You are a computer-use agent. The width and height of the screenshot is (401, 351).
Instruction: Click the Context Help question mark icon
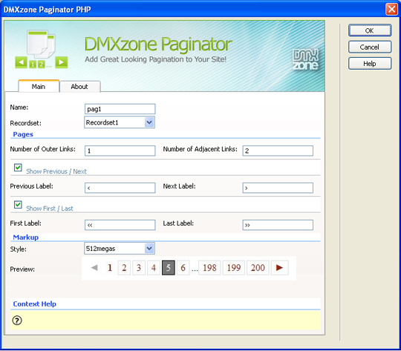(x=17, y=320)
